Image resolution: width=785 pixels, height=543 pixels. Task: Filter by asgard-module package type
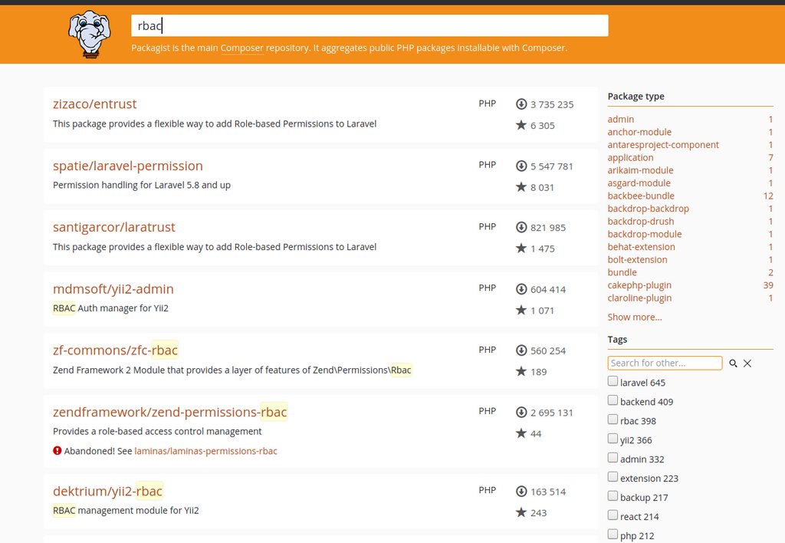(x=639, y=183)
